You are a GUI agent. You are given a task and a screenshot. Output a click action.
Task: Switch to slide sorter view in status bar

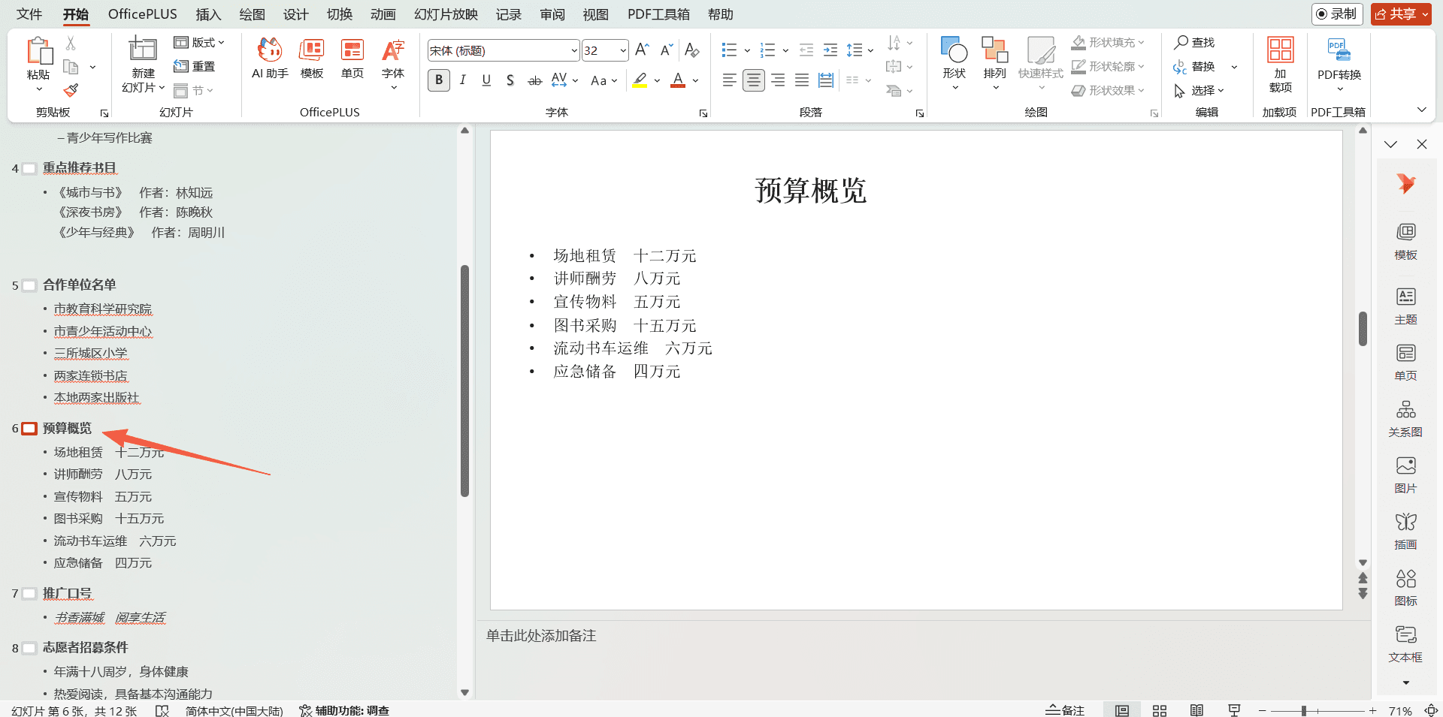click(1160, 710)
